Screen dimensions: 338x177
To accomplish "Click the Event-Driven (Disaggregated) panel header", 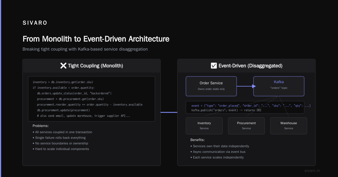I will tap(246, 66).
